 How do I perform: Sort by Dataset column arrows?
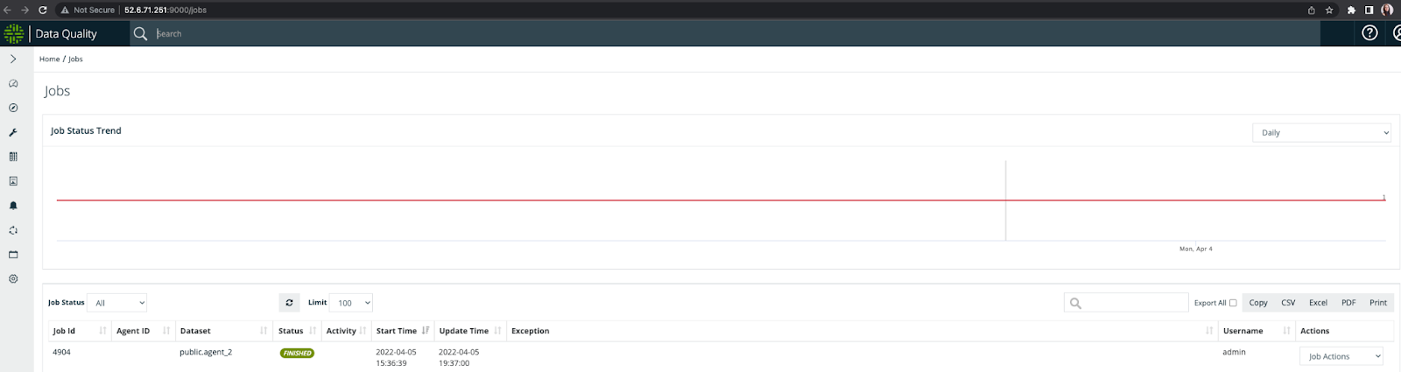[x=264, y=331]
